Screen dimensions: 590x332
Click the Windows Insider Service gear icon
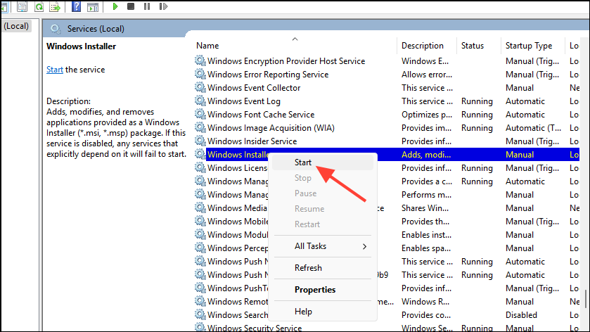[x=200, y=141]
